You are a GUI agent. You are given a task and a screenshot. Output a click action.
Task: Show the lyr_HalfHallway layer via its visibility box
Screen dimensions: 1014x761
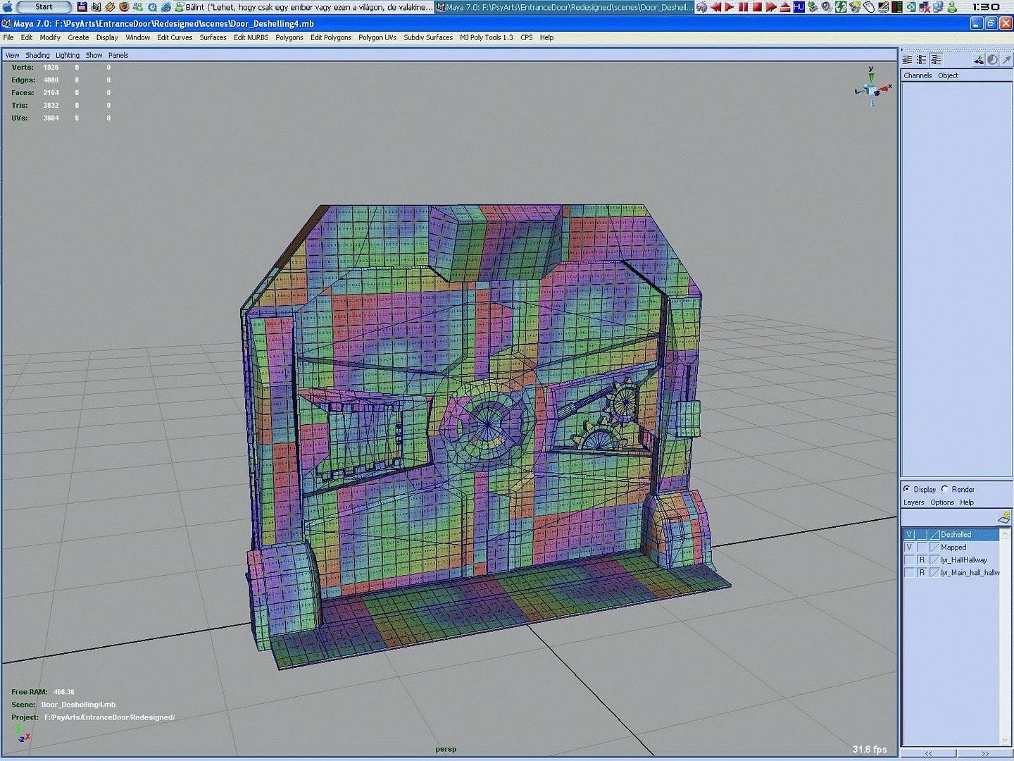[x=909, y=560]
